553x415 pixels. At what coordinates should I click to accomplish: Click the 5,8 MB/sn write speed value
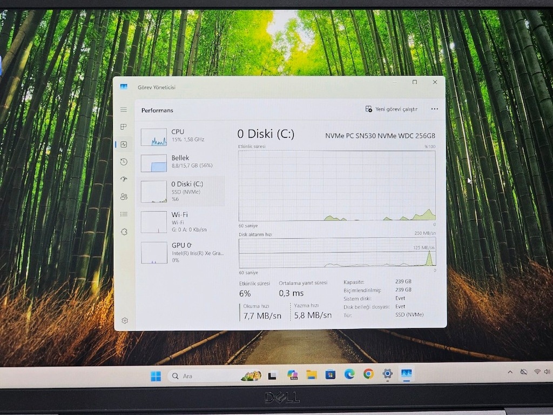[x=313, y=315]
